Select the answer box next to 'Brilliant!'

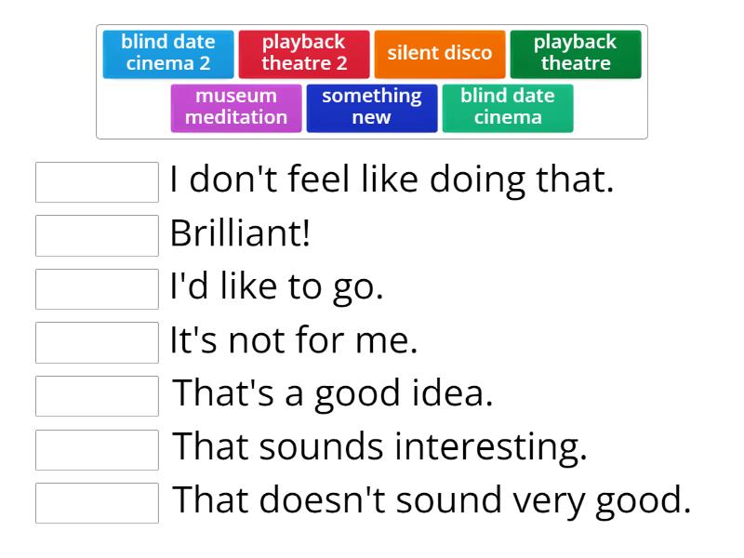(x=98, y=235)
